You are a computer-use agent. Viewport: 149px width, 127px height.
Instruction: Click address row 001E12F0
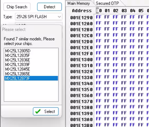82,54
